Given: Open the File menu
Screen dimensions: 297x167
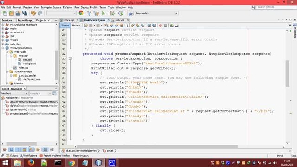Looking at the screenshot, I should point(3,7).
